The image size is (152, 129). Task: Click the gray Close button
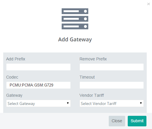[x=117, y=121]
